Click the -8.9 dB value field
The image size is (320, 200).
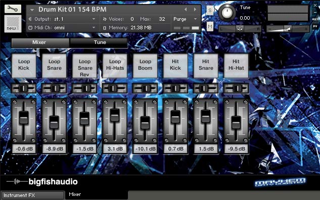(54, 149)
